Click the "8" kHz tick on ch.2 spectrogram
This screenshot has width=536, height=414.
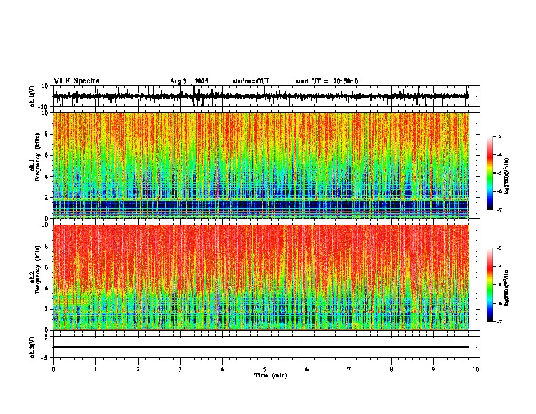click(x=47, y=246)
